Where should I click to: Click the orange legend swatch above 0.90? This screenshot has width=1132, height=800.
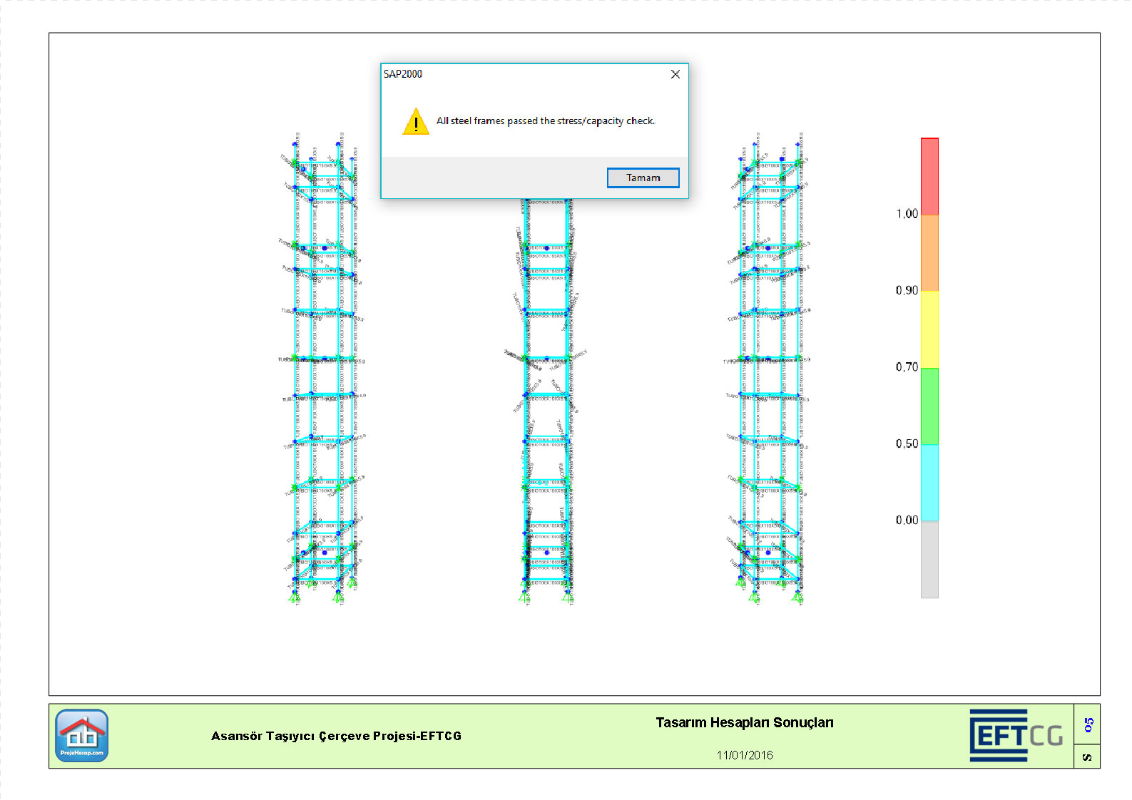tap(929, 252)
